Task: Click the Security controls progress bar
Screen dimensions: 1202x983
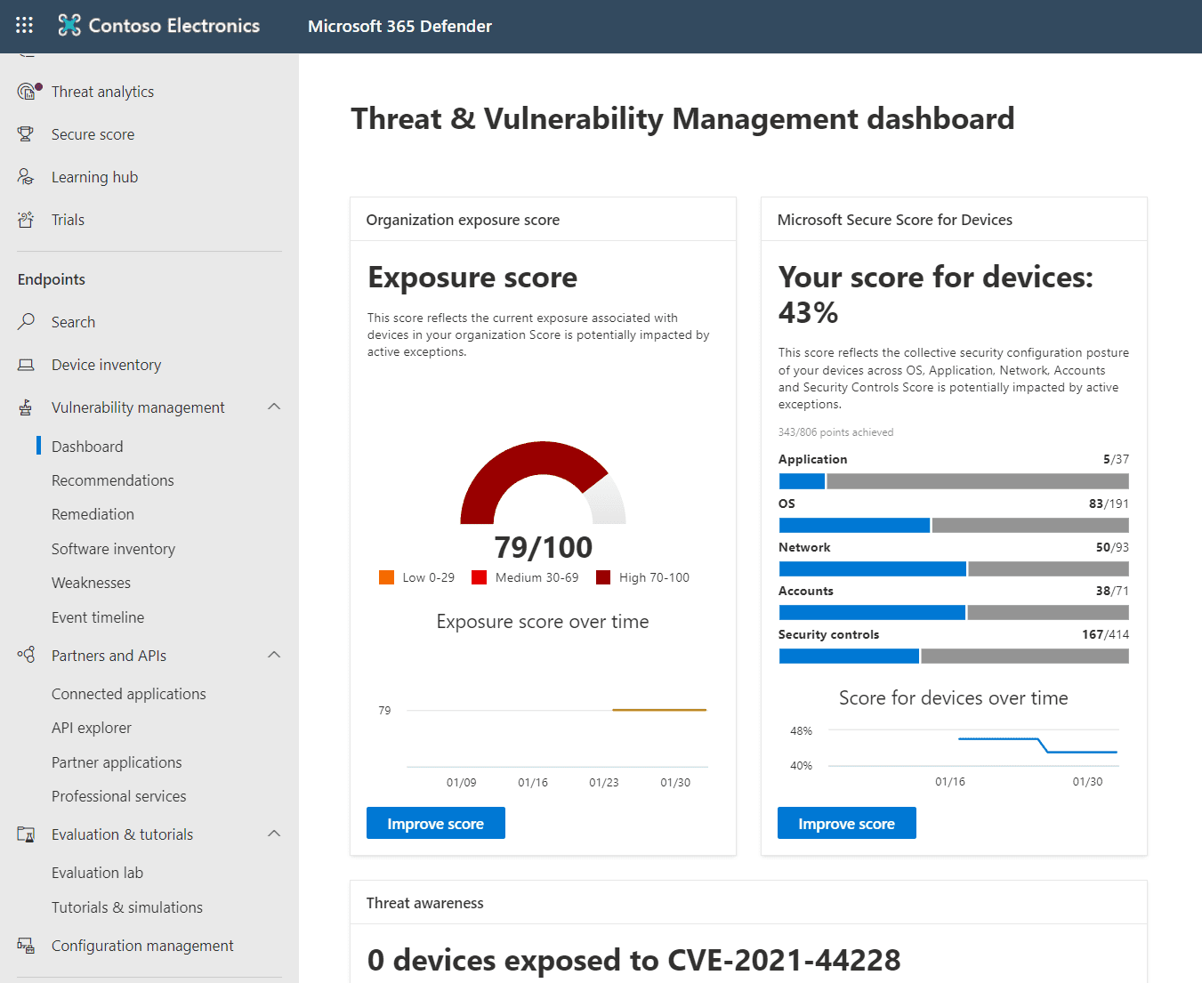Action: click(x=953, y=657)
